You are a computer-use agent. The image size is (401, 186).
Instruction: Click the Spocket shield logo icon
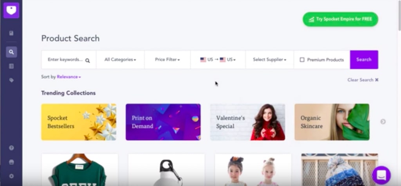tap(11, 10)
